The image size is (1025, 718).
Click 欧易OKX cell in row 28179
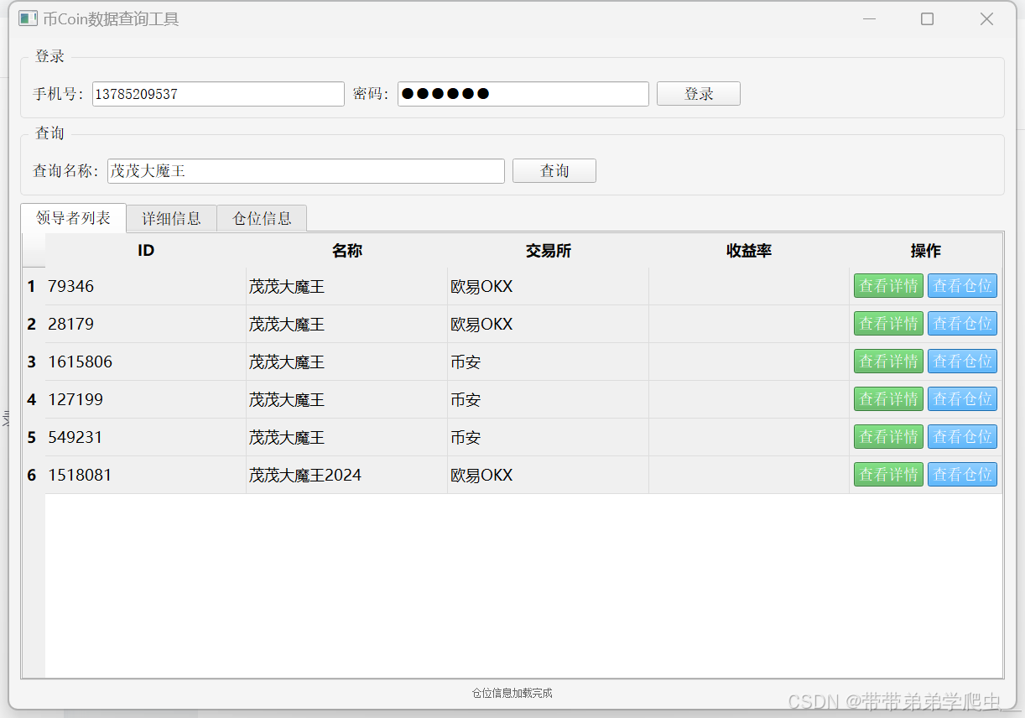click(x=549, y=325)
